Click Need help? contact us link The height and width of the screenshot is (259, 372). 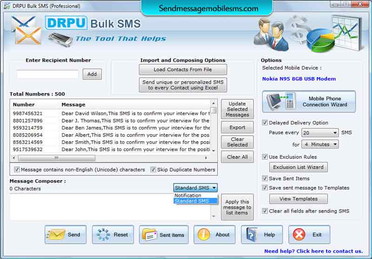[313, 251]
